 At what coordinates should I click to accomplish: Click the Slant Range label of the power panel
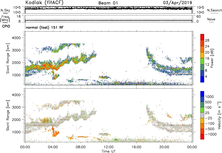pyautogui.click(x=8, y=58)
